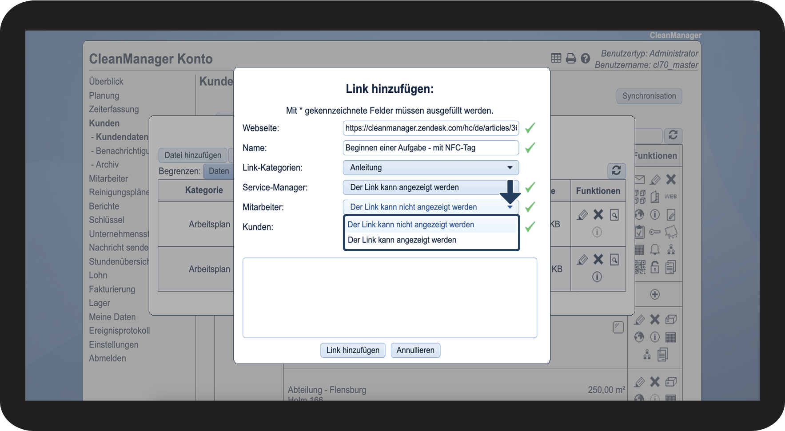785x431 pixels.
Task: Choose 'Der Link kann nicht angezeigt werden' option
Action: pos(410,225)
